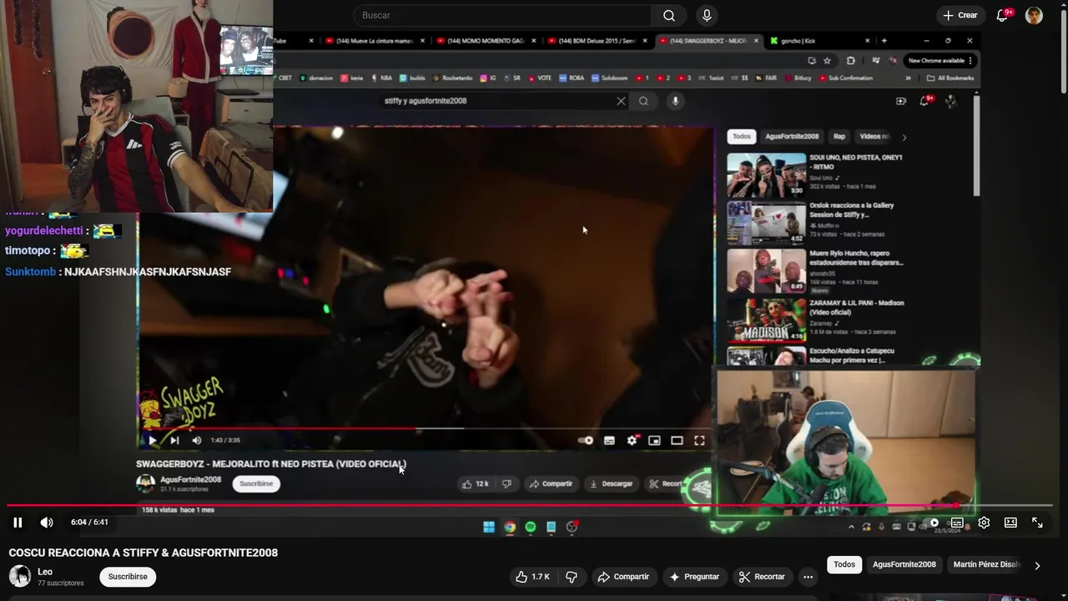Clear the stiffy y agusfortnite2008 search
The image size is (1068, 601).
[x=621, y=101]
